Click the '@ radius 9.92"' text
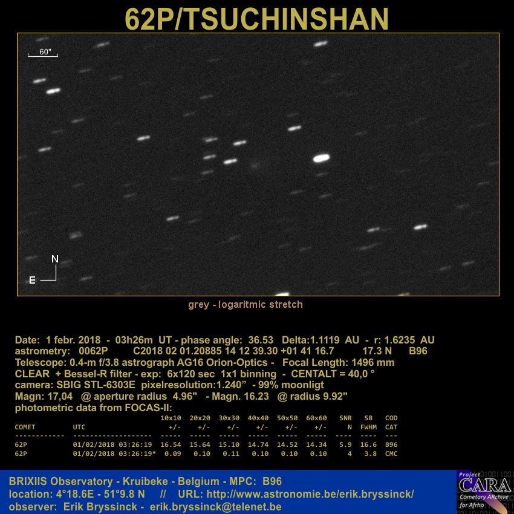514x514 pixels. tap(312, 396)
